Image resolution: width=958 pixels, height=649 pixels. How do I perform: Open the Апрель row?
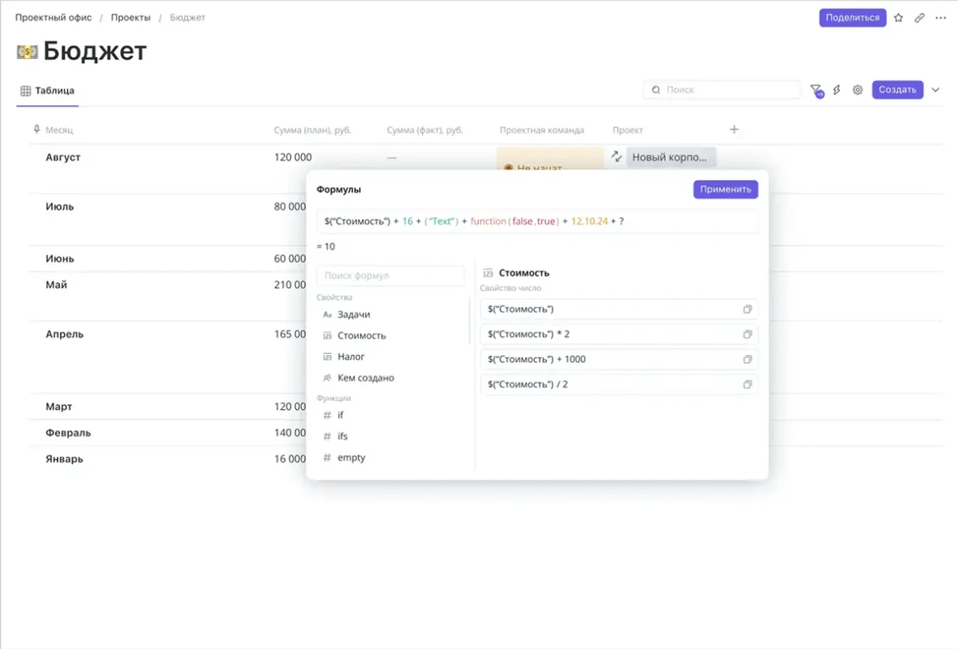point(64,335)
